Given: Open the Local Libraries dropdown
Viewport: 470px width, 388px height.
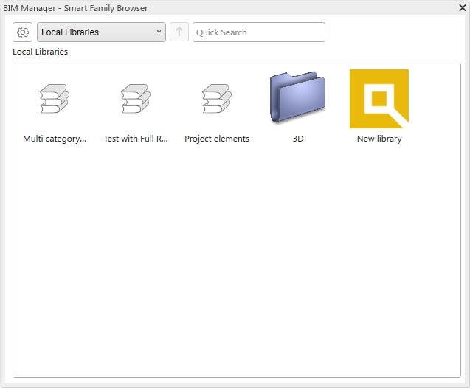Looking at the screenshot, I should coord(101,32).
